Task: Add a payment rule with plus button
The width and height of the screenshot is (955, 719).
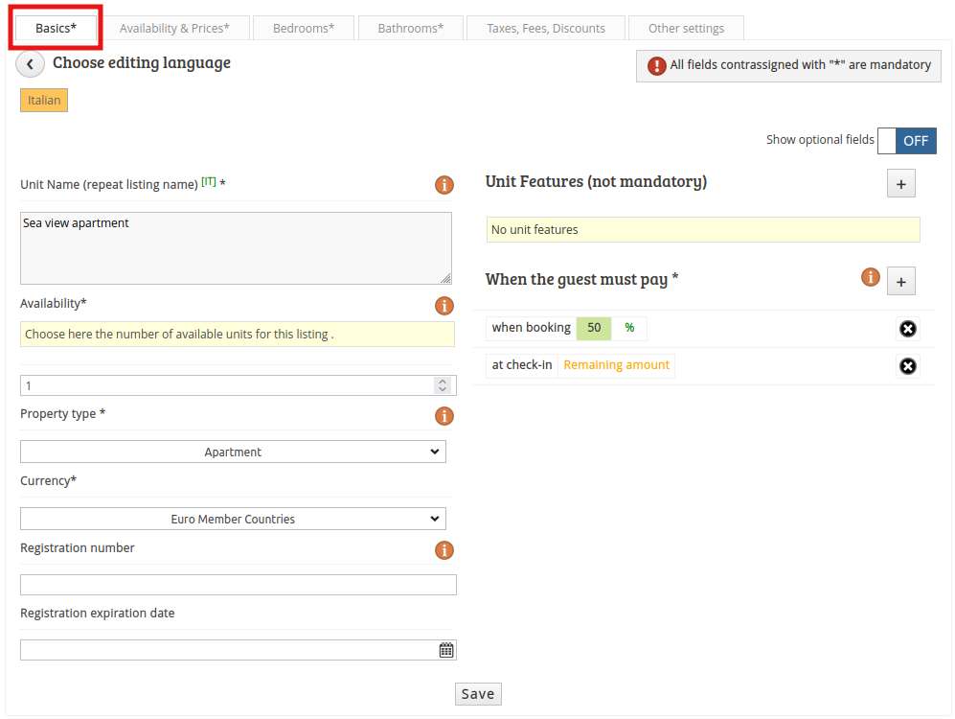Action: (900, 282)
